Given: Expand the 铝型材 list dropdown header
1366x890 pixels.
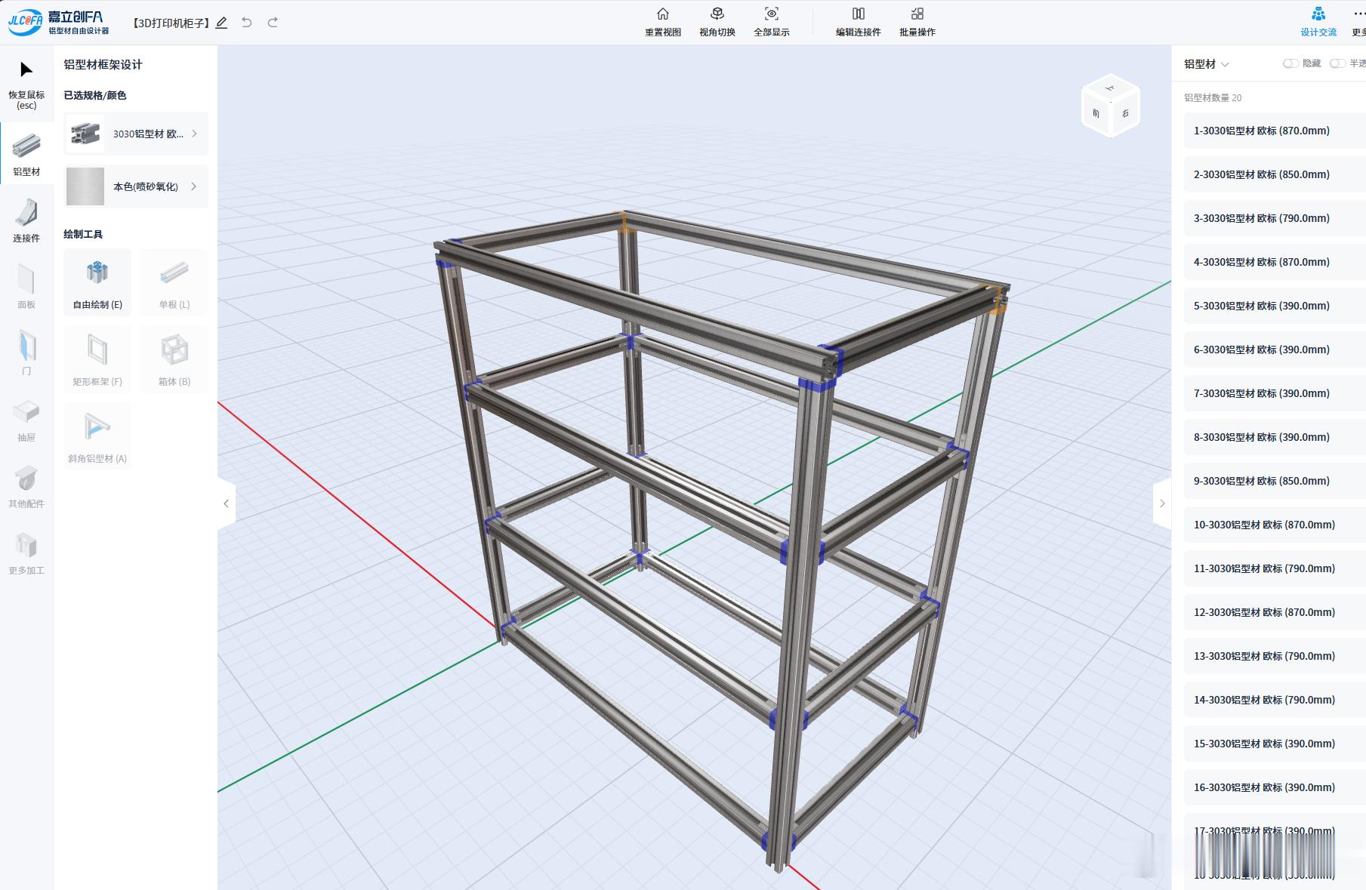Looking at the screenshot, I should coord(1207,64).
